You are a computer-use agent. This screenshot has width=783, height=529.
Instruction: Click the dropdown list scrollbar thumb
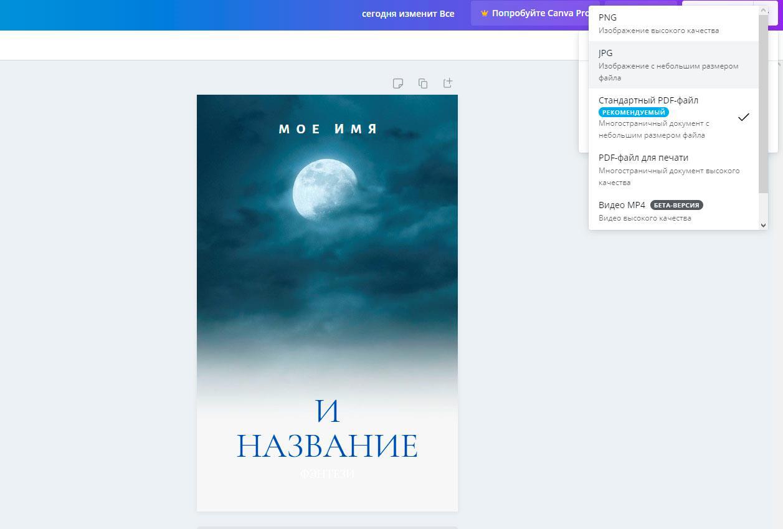click(763, 103)
